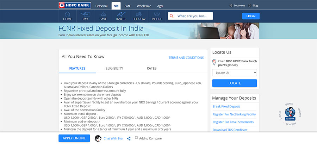
Task: Switch to the Rates tab
Action: pyautogui.click(x=151, y=68)
